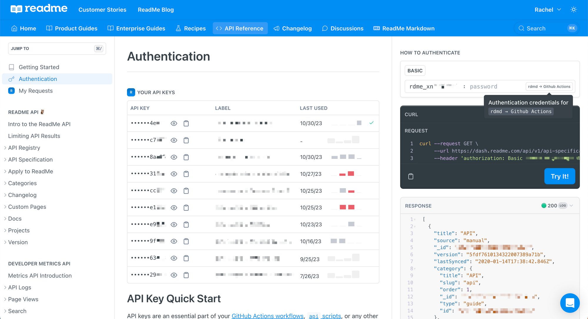This screenshot has width=588, height=319.
Task: Select the API Reference tab
Action: click(240, 28)
